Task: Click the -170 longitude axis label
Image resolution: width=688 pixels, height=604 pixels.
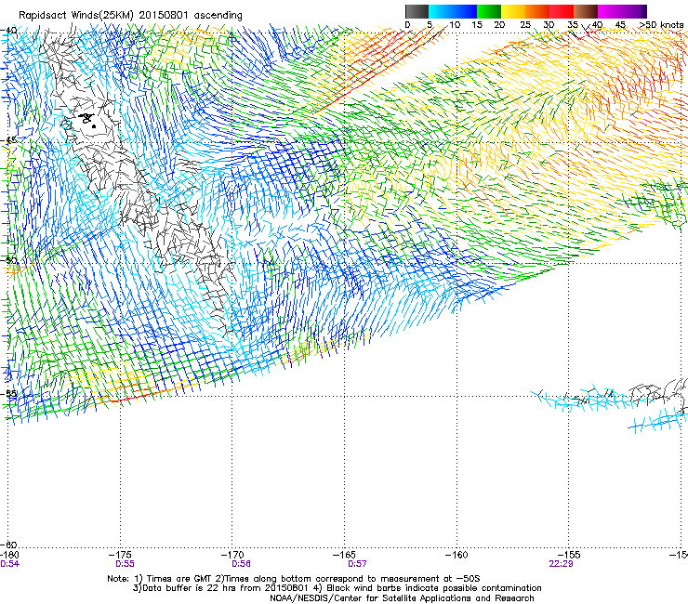Action: coord(232,555)
